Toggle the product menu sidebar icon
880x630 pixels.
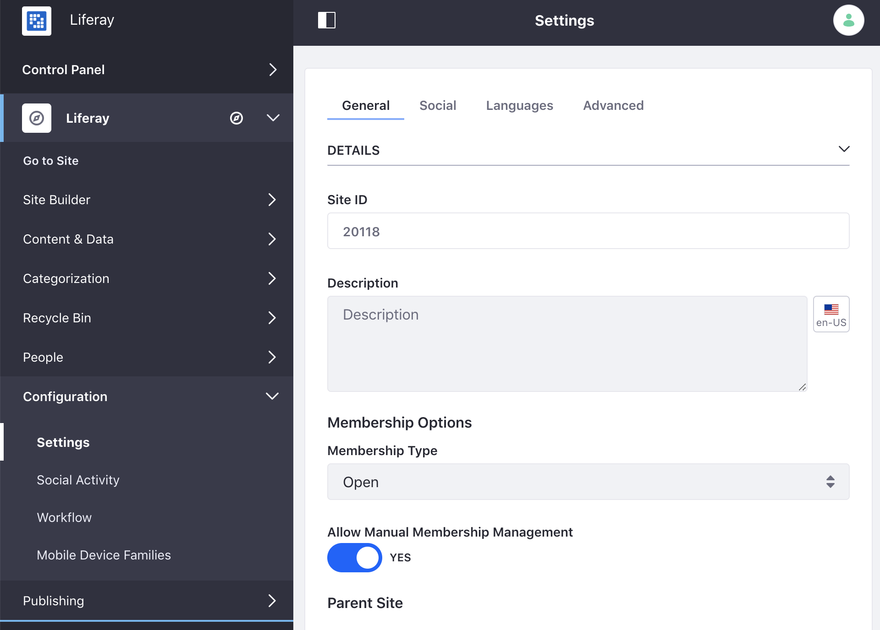[327, 20]
